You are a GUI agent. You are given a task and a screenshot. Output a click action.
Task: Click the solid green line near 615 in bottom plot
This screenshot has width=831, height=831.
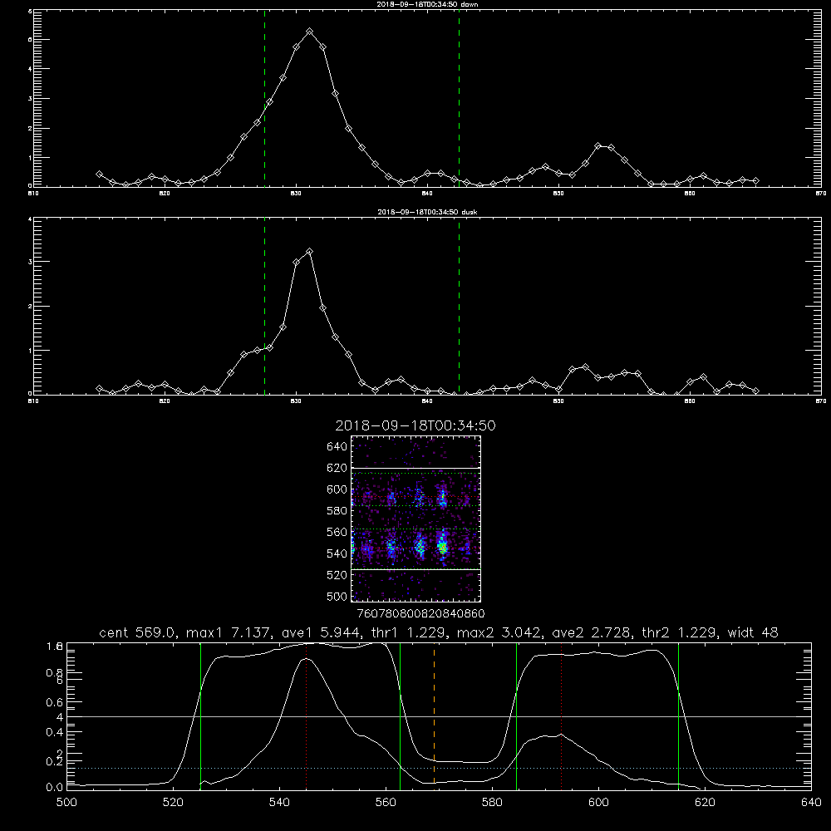click(678, 716)
